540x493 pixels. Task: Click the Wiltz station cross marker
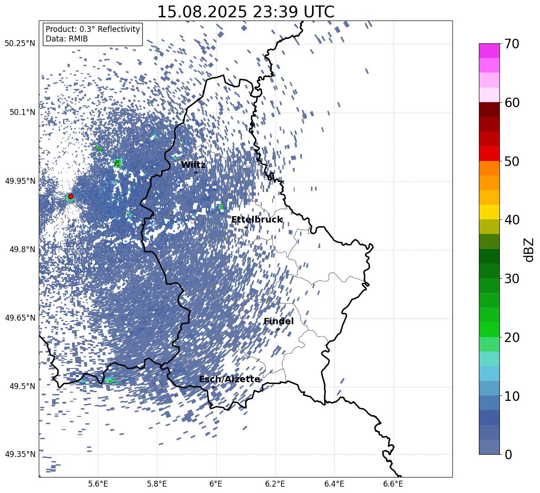click(x=196, y=172)
